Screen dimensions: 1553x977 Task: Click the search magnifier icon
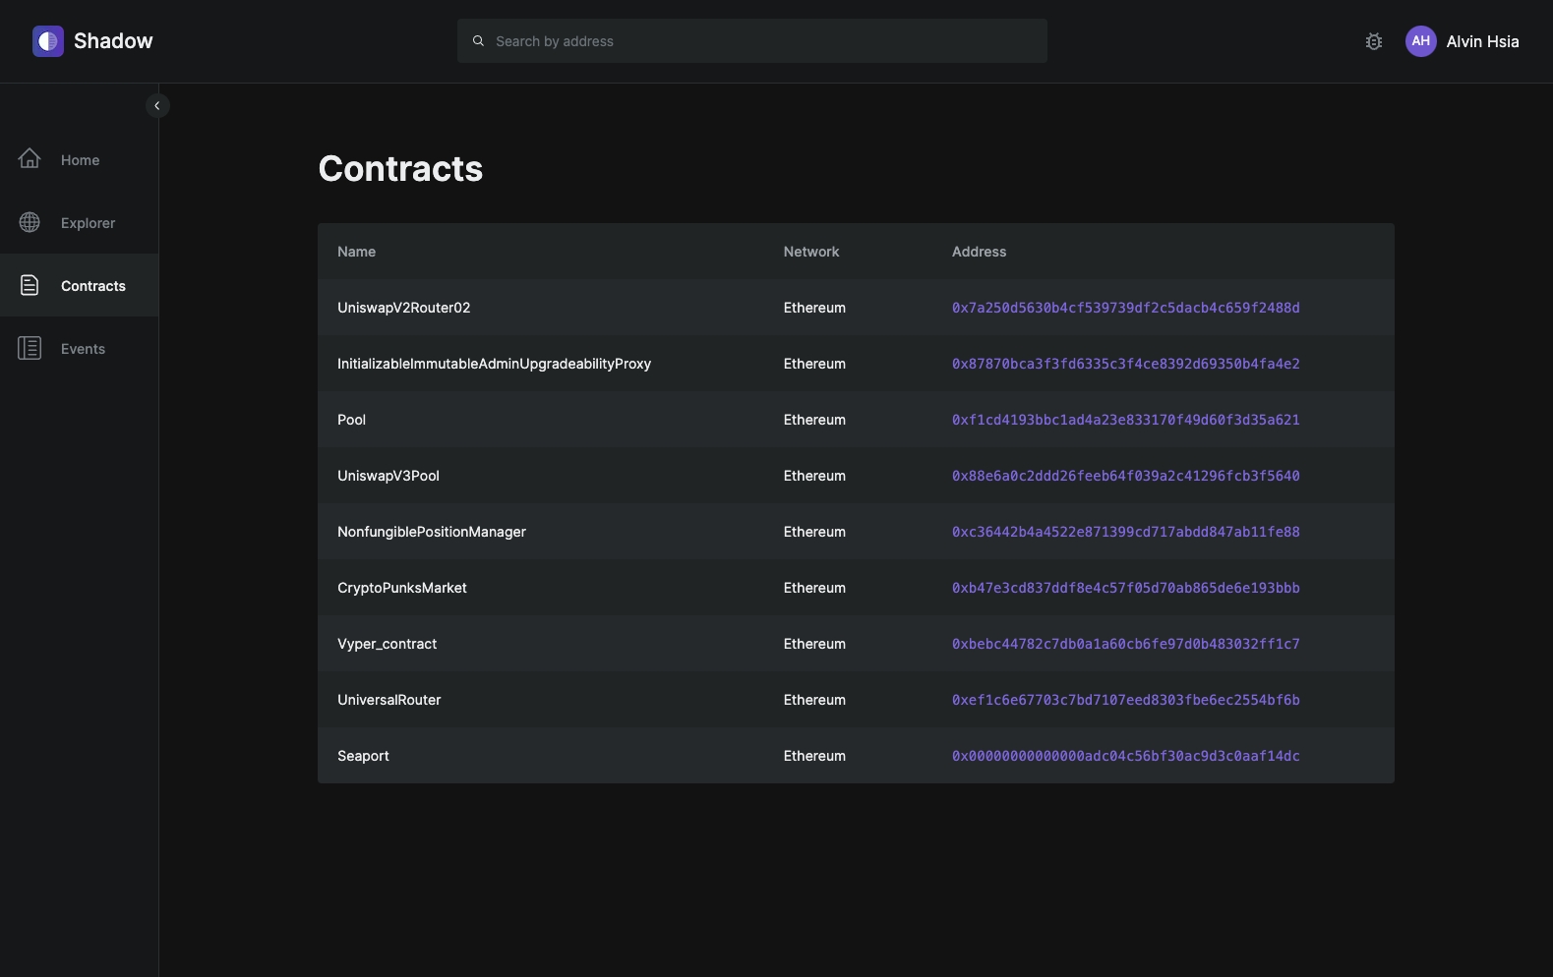(x=478, y=41)
